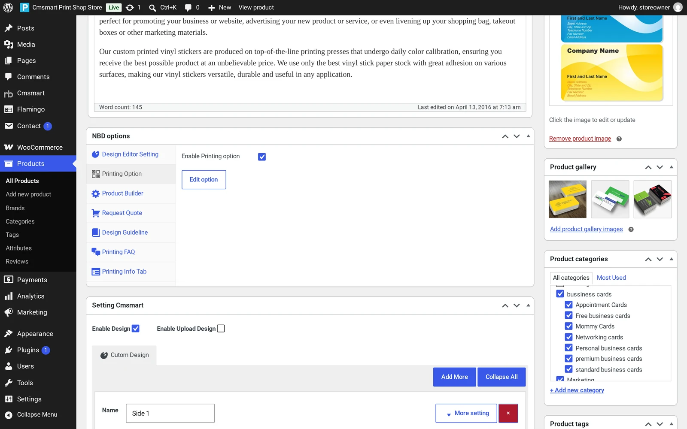Open the Analytics bar chart icon
The width and height of the screenshot is (687, 429).
pos(9,296)
